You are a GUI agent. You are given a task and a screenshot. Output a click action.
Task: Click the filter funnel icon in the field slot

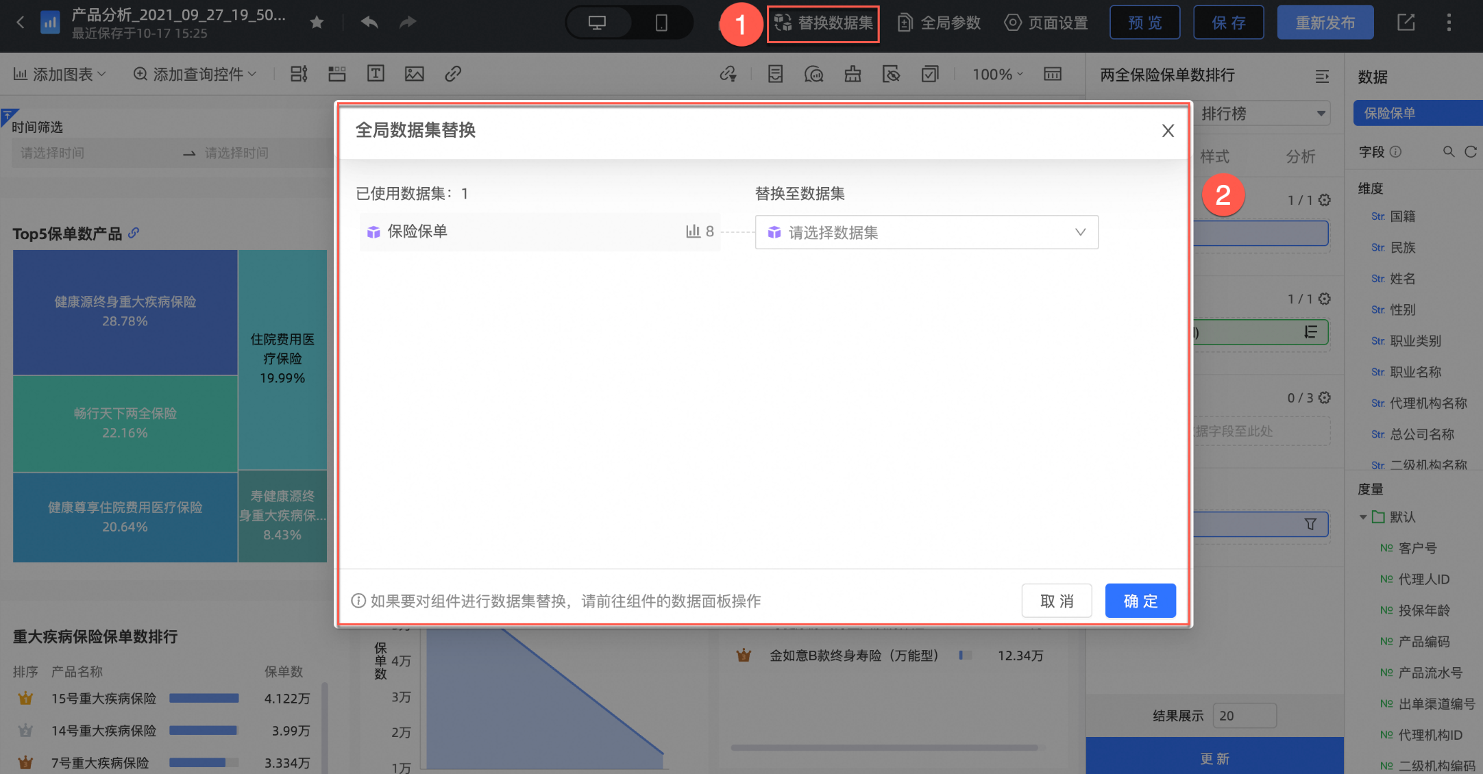pos(1310,524)
